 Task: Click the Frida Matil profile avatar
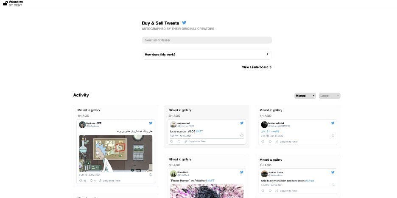pos(173,174)
